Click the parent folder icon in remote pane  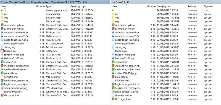pyautogui.click(x=113, y=10)
